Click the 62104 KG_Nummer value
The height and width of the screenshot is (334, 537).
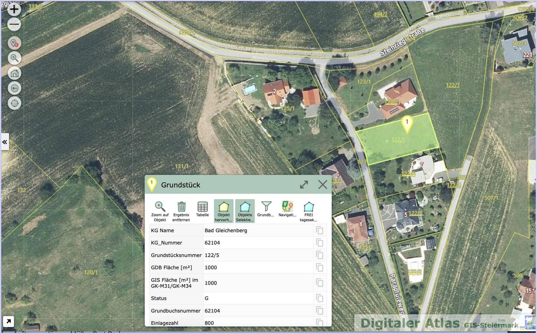pos(212,243)
